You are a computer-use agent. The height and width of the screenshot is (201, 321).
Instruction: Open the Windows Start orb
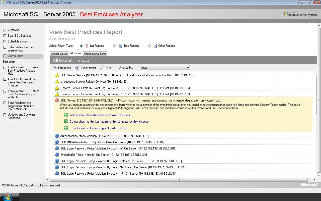(x=8, y=197)
